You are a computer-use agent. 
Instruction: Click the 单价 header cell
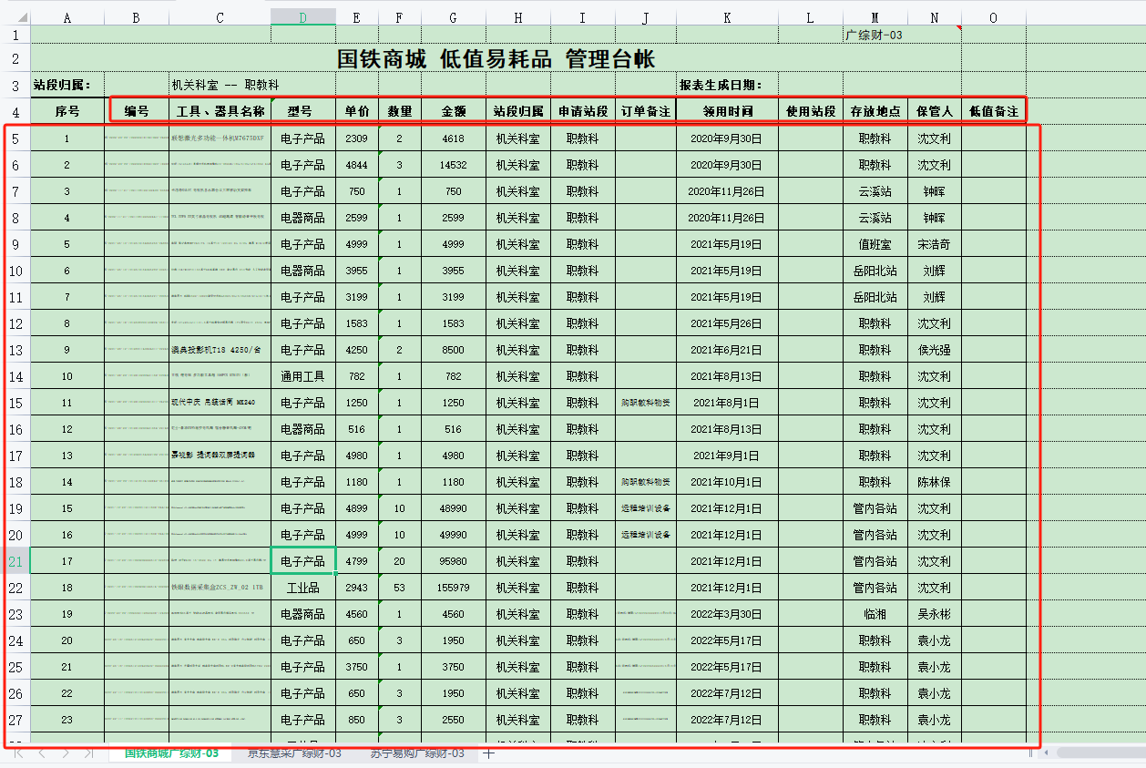[357, 111]
